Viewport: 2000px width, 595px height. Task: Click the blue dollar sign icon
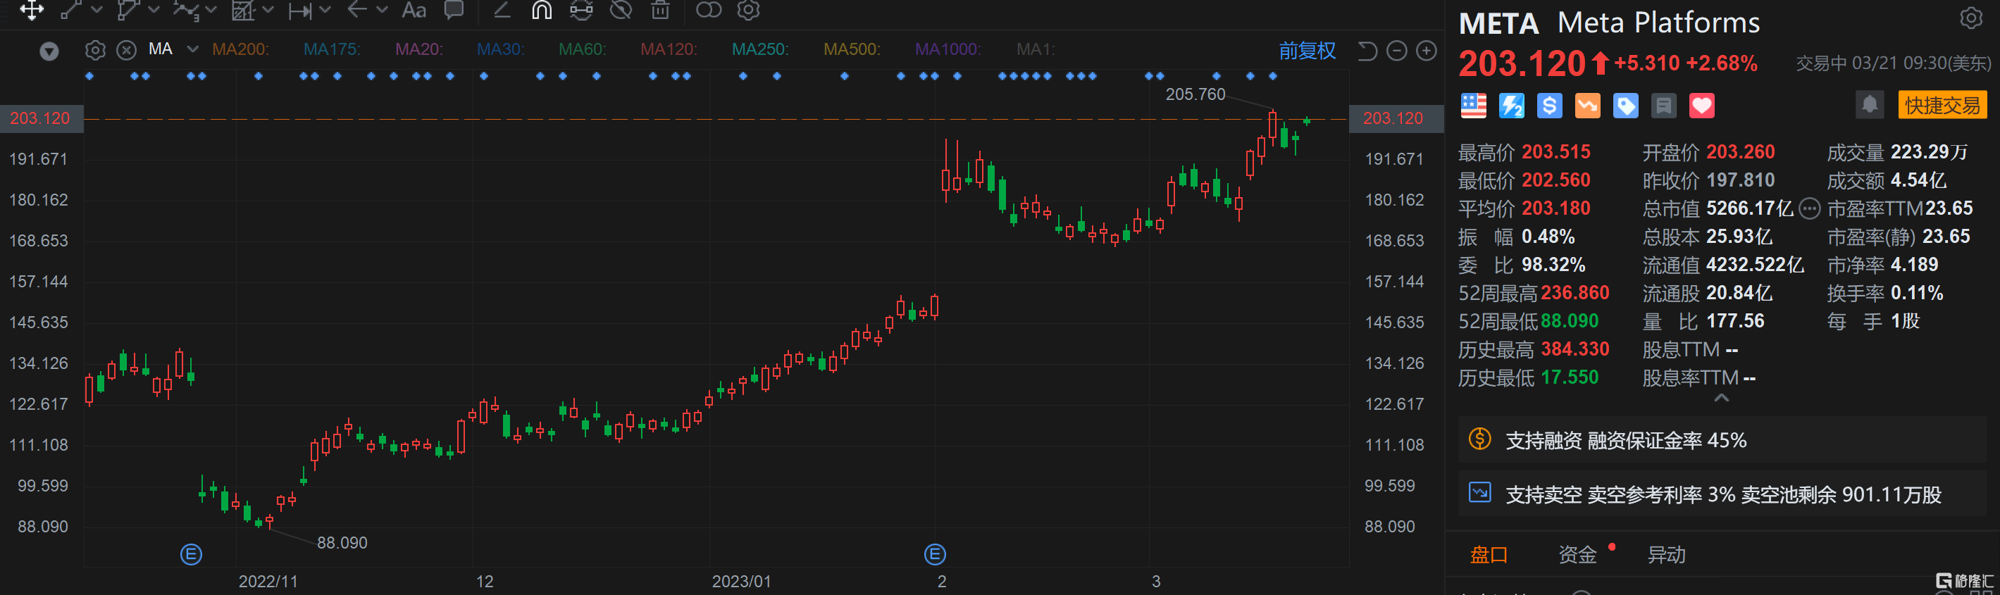click(x=1549, y=106)
